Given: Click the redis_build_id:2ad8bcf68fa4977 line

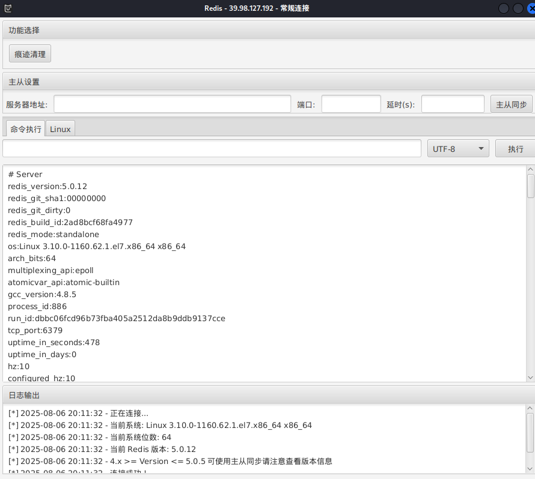Looking at the screenshot, I should [70, 222].
